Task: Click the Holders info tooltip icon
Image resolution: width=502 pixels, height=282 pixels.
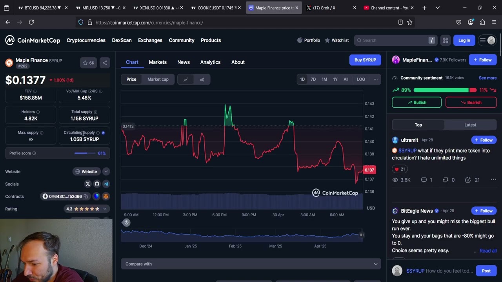Action: [x=38, y=112]
